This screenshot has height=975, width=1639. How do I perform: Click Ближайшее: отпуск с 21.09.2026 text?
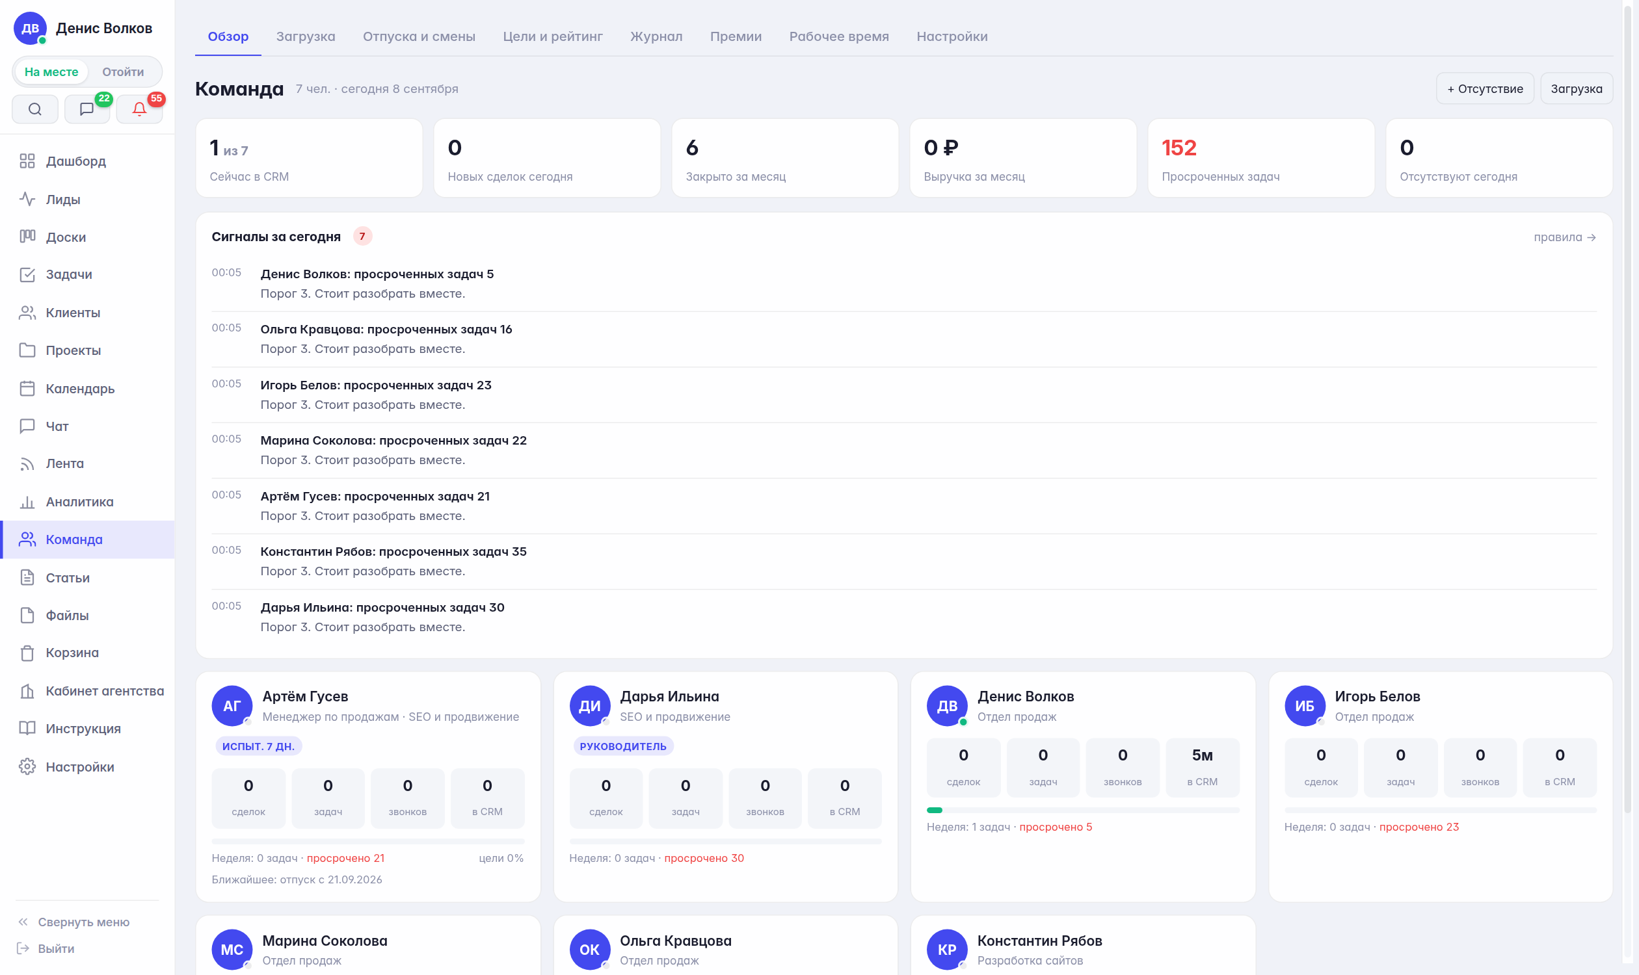(x=297, y=879)
